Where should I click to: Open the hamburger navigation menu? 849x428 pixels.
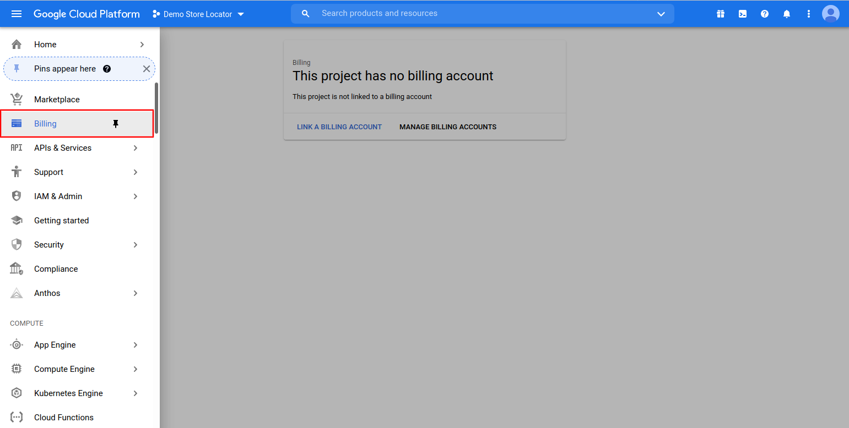point(17,14)
